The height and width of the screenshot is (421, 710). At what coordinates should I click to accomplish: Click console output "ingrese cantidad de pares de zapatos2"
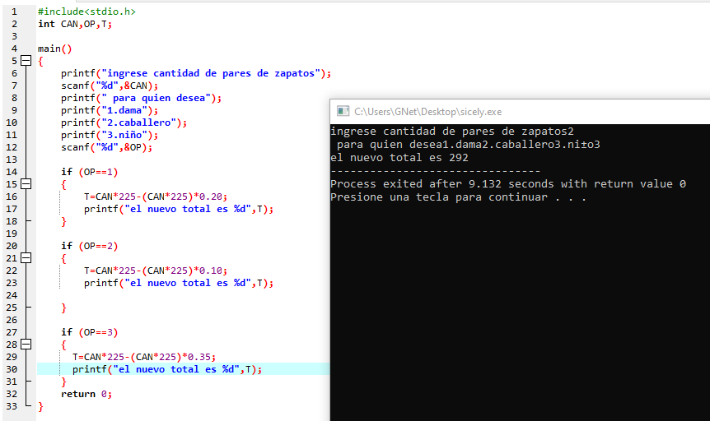[452, 132]
